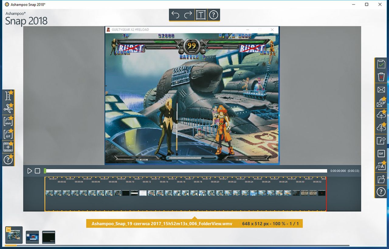389x249 pixels.
Task: Click the add video filmstrip icon
Action: [8, 147]
